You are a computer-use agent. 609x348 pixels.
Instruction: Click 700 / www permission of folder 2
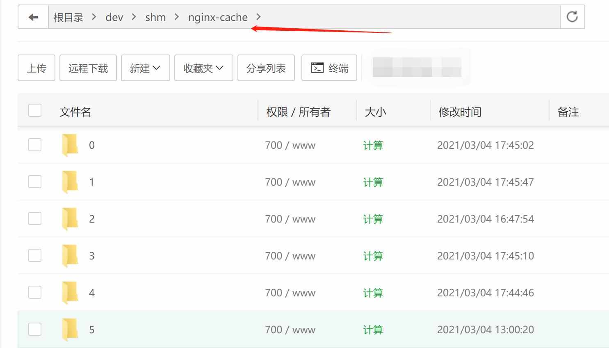pos(290,219)
